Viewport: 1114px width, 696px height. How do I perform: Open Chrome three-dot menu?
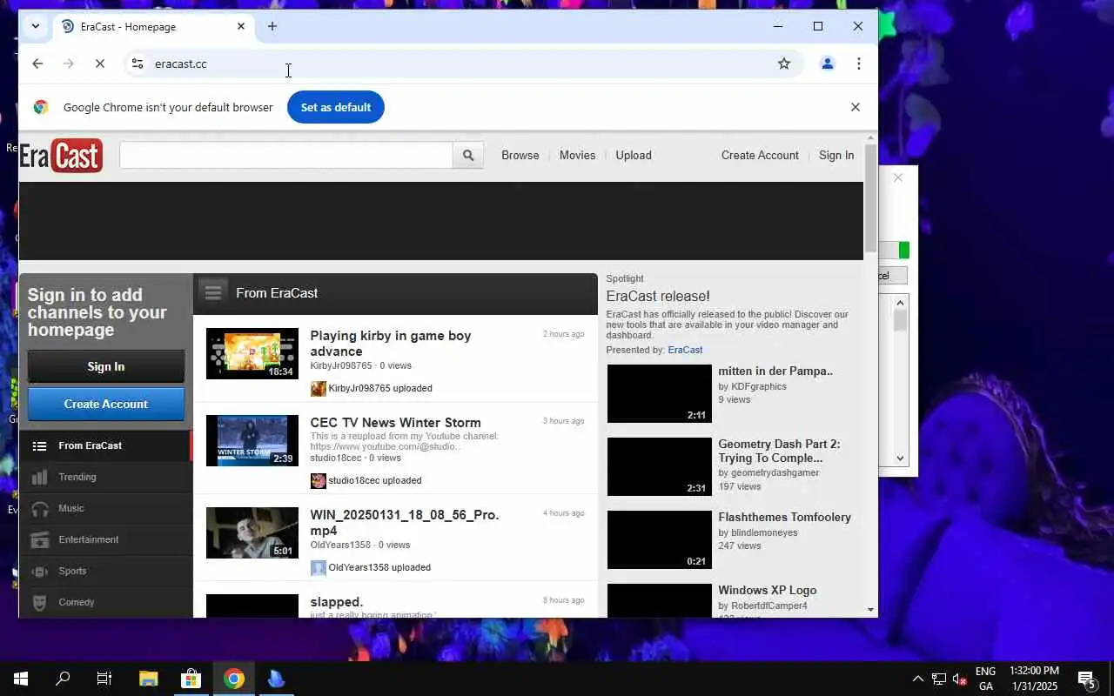[859, 64]
